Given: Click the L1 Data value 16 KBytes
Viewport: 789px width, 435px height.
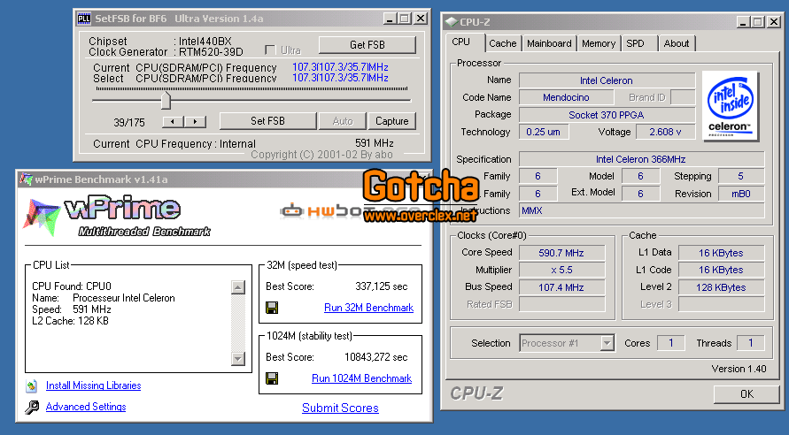Looking at the screenshot, I should point(721,253).
